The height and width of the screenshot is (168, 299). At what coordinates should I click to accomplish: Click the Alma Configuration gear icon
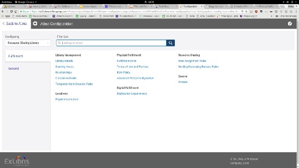pyautogui.click(x=35, y=24)
